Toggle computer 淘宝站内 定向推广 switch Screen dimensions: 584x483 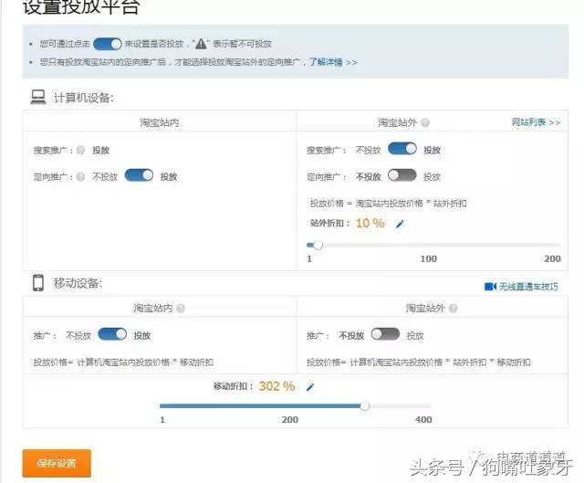click(139, 175)
